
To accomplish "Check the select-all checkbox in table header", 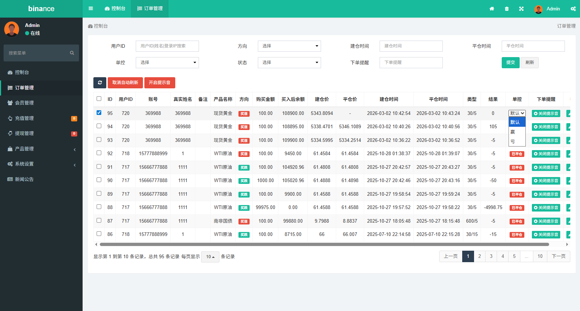I will click(99, 99).
